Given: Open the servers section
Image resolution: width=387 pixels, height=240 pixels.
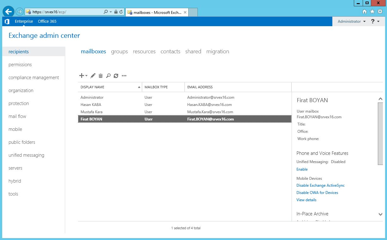Looking at the screenshot, I should click(x=15, y=168).
